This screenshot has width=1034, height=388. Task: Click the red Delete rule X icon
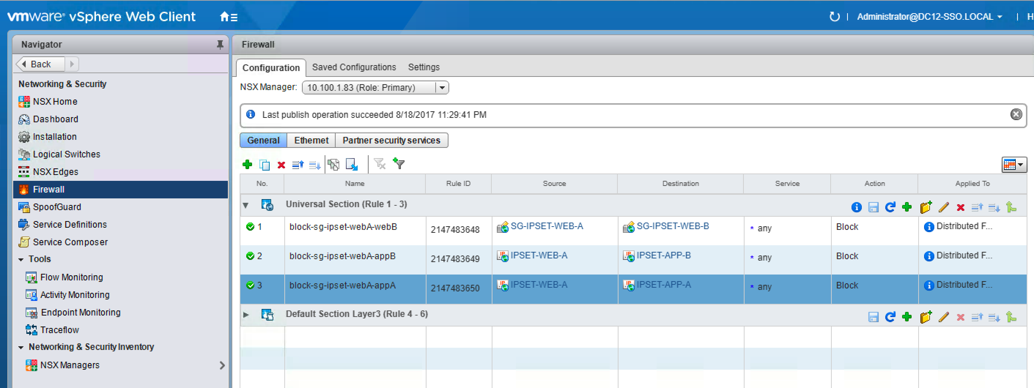281,165
